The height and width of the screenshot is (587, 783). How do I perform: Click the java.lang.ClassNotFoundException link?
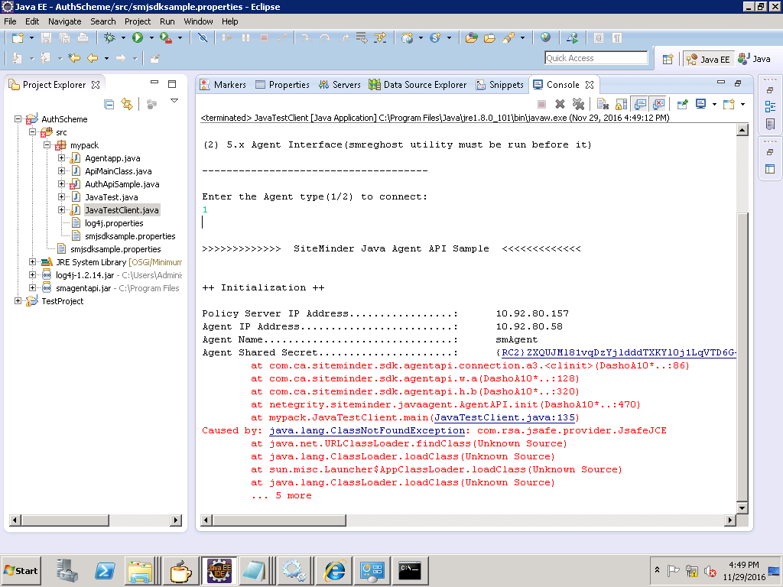367,430
